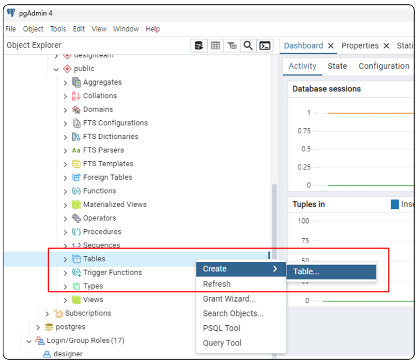Viewport: 419px width, 364px height.
Task: Click the Views node icon
Action: coord(76,300)
